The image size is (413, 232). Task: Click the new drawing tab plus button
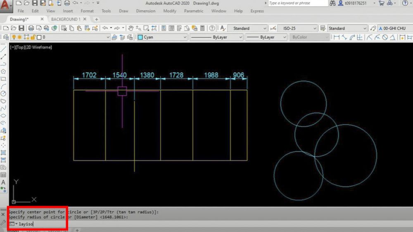click(96, 19)
